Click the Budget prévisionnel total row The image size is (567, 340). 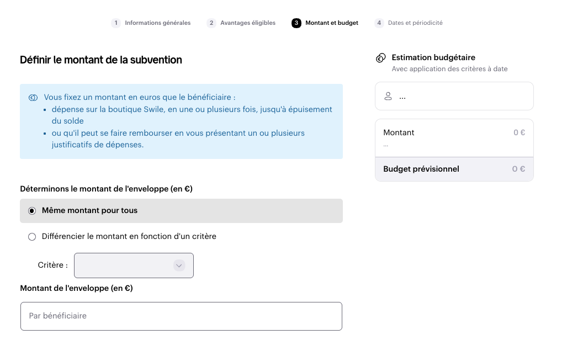click(454, 169)
